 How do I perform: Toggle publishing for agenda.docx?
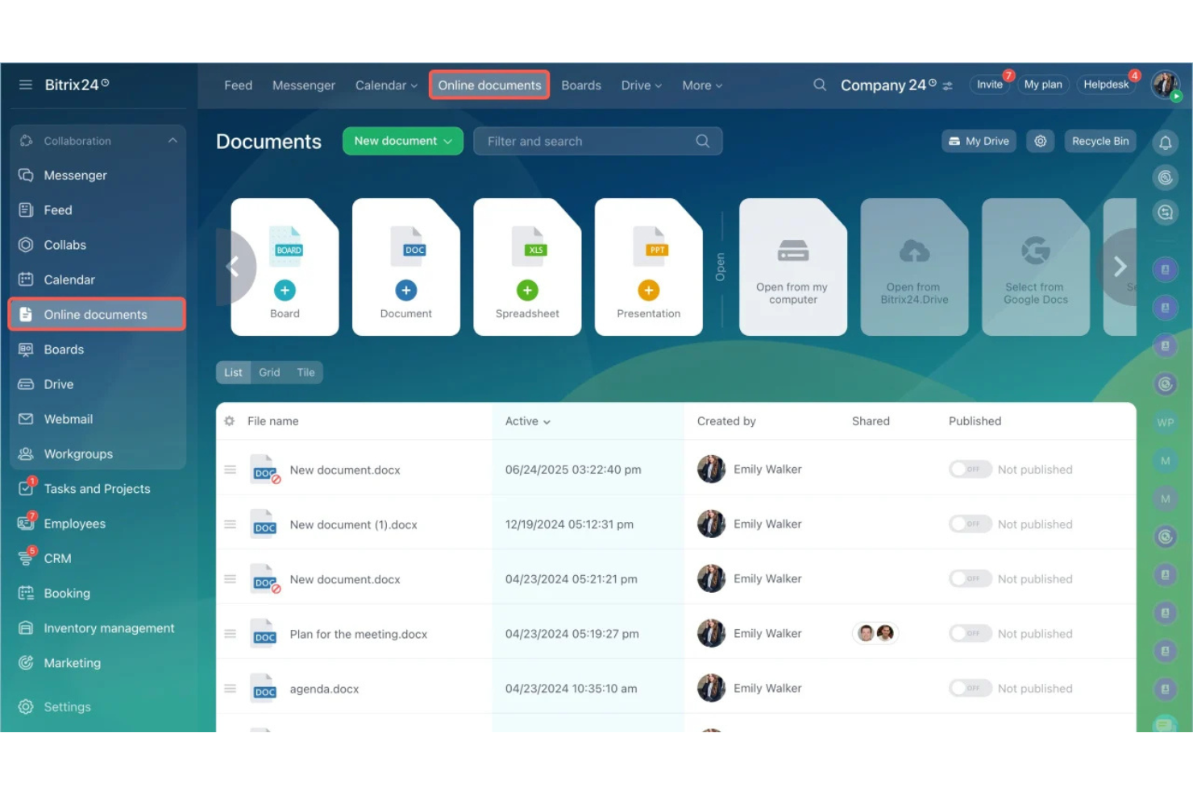971,688
